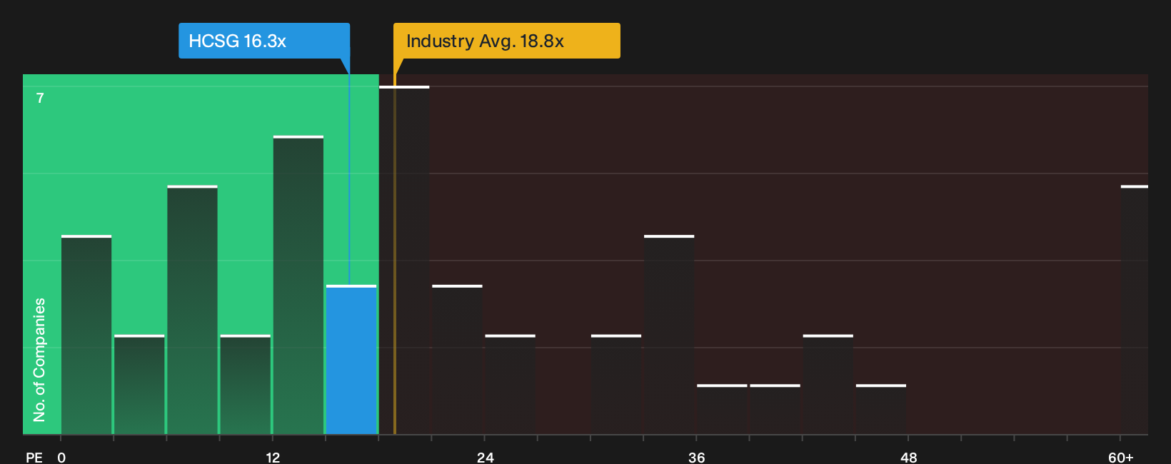Image resolution: width=1171 pixels, height=464 pixels.
Task: Click the '12' x-axis tick label
Action: pos(273,458)
